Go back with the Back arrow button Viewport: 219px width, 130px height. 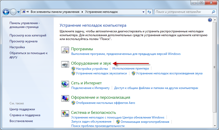tap(6, 12)
